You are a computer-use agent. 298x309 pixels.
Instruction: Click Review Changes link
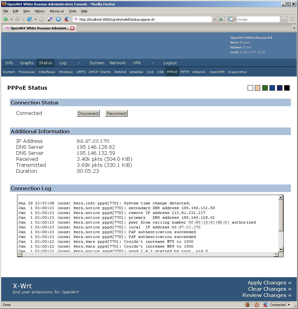267,295
